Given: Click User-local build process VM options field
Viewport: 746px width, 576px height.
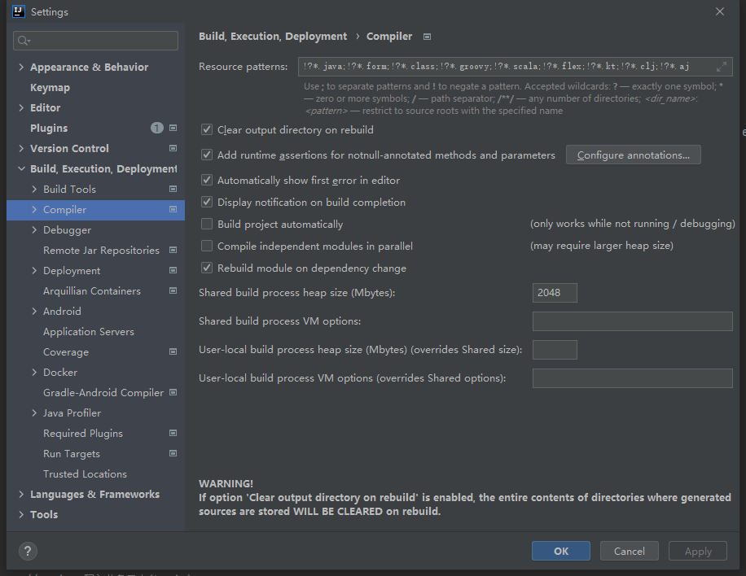Looking at the screenshot, I should point(632,378).
